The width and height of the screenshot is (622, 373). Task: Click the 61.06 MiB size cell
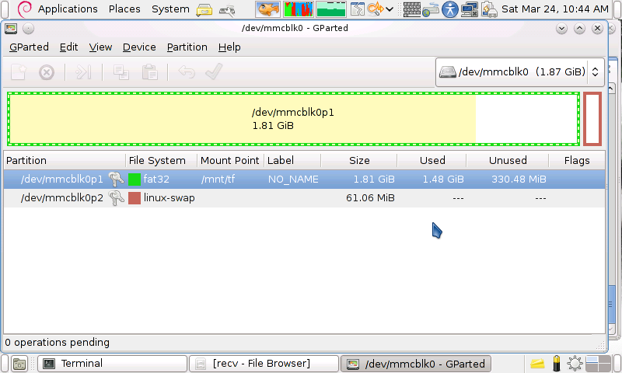click(x=370, y=198)
